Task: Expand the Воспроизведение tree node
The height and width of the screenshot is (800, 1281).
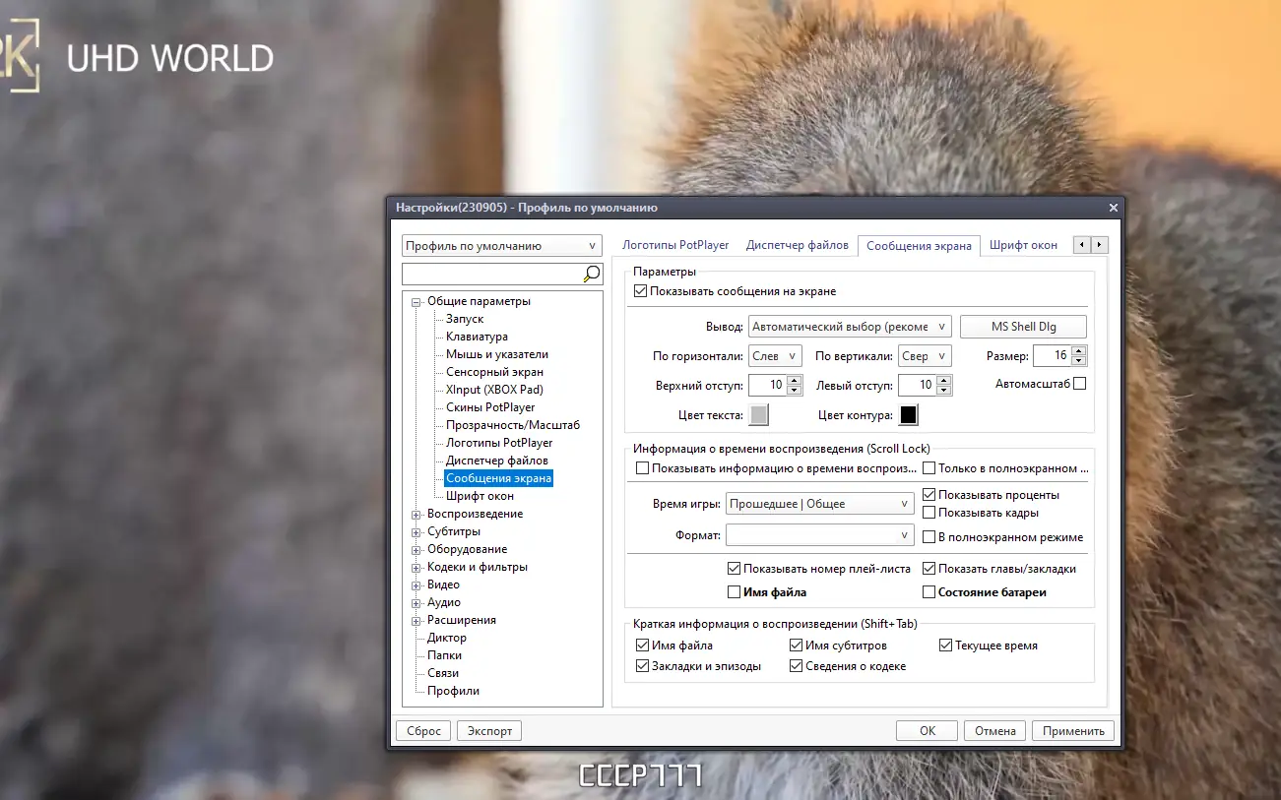Action: (x=416, y=514)
